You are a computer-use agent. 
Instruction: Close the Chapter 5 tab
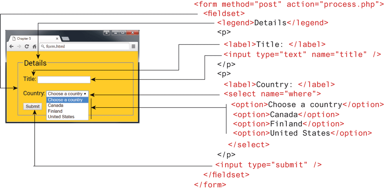point(57,39)
